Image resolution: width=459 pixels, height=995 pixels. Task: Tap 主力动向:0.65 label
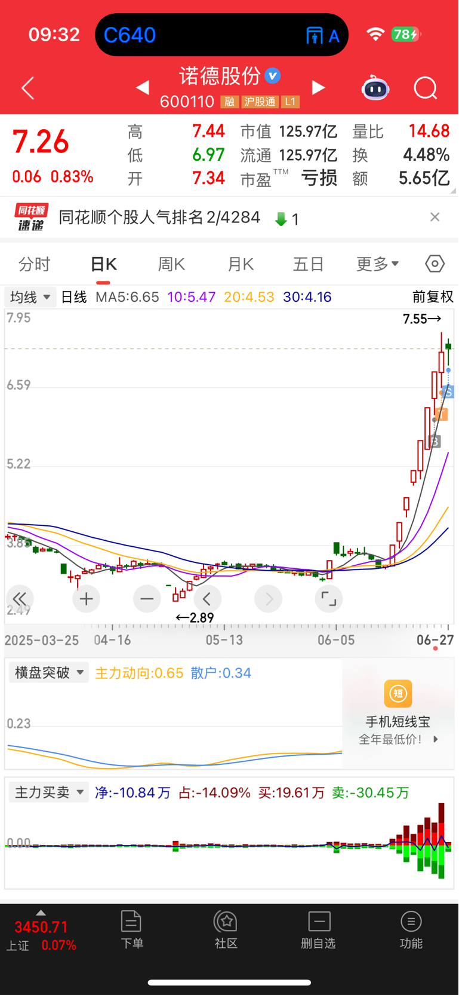[139, 673]
